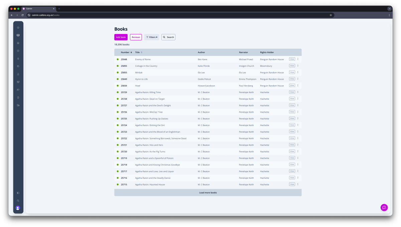Click the Add book button
The image size is (401, 227).
point(121,37)
